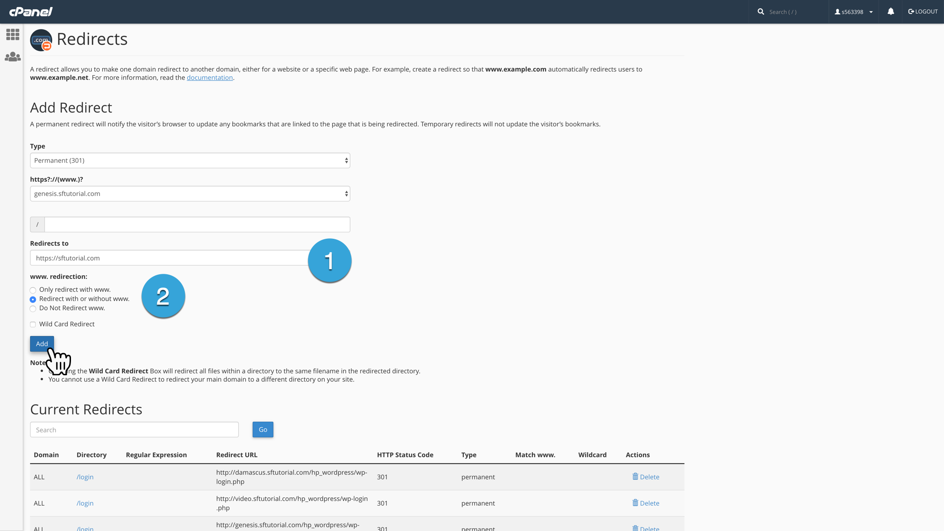Click the HTTP Status Code column header
This screenshot has height=531, width=944.
pos(405,455)
